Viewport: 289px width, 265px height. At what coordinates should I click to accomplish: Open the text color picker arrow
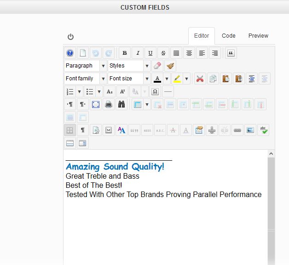[167, 79]
